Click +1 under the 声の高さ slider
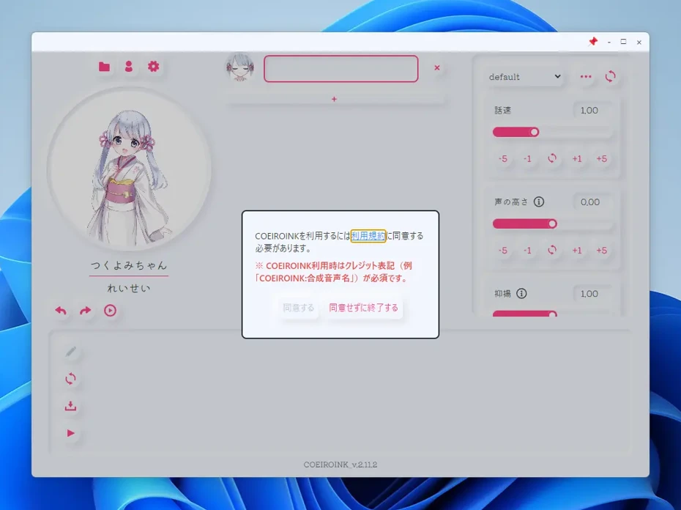The image size is (681, 510). pyautogui.click(x=577, y=251)
